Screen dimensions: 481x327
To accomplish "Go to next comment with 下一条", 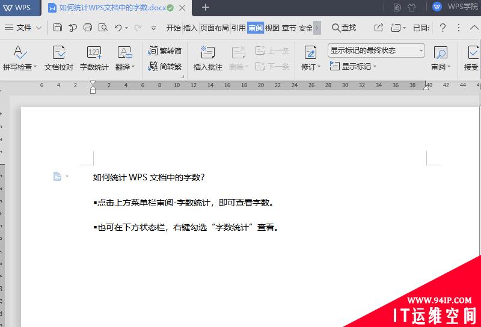I will click(272, 66).
